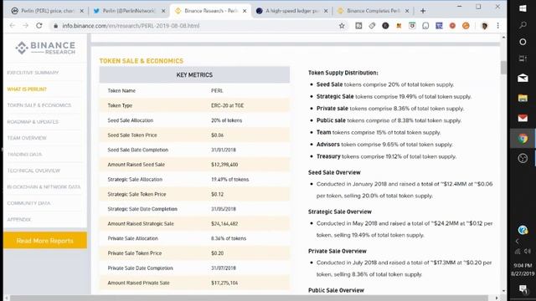Open Blockchain & Network Data section
536x301 pixels.
click(44, 186)
